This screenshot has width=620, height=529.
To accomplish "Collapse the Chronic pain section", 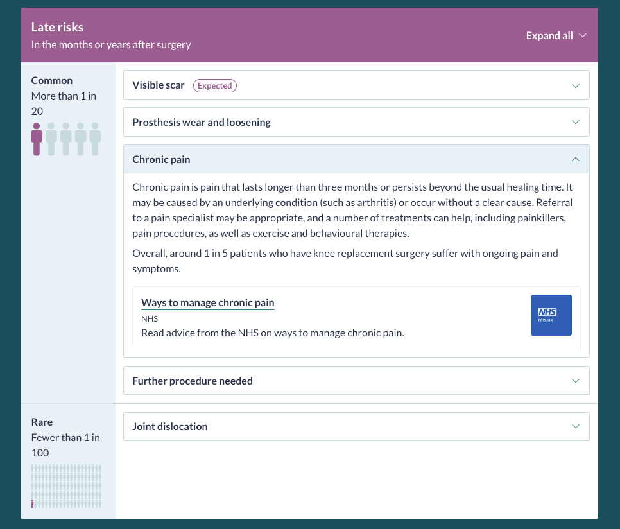I will click(162, 159).
